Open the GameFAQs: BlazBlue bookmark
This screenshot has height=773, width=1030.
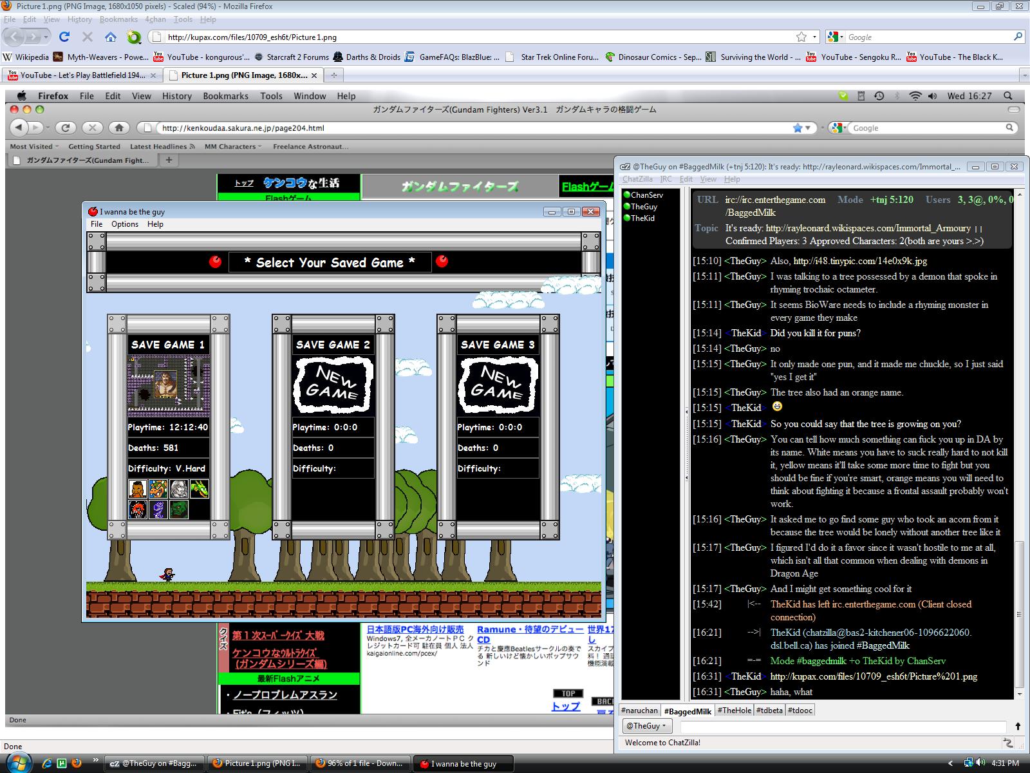pyautogui.click(x=452, y=57)
